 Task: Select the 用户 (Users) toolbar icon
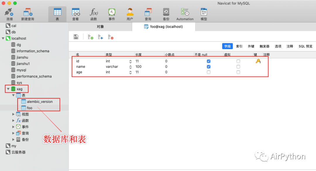coord(130,13)
